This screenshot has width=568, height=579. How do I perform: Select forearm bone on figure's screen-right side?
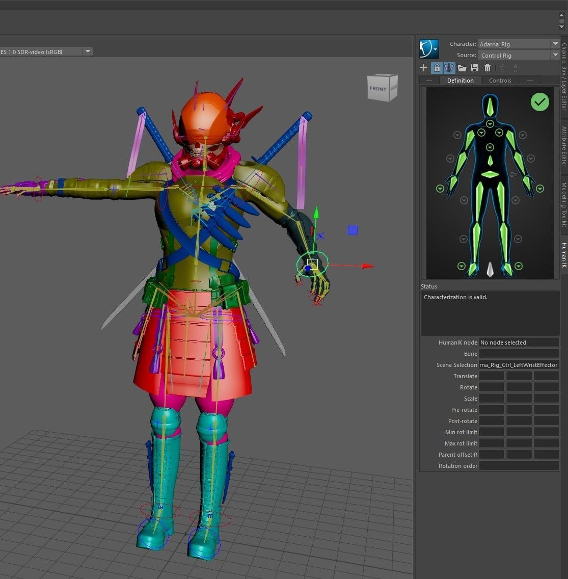[521, 163]
